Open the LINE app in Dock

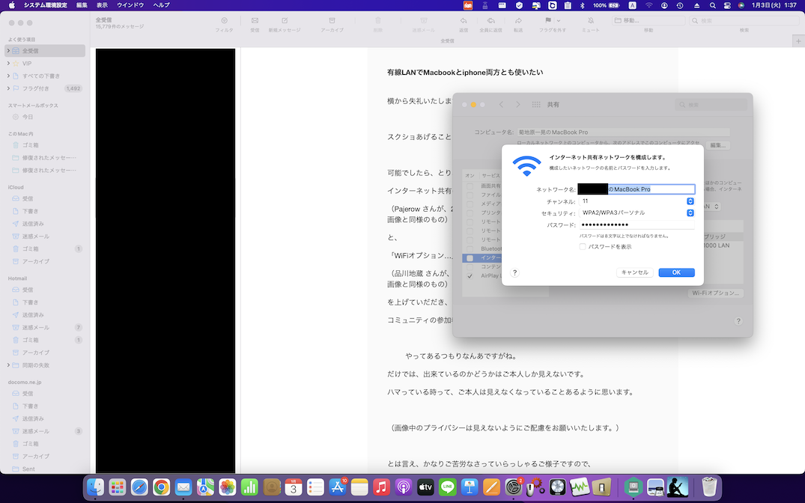(x=448, y=487)
